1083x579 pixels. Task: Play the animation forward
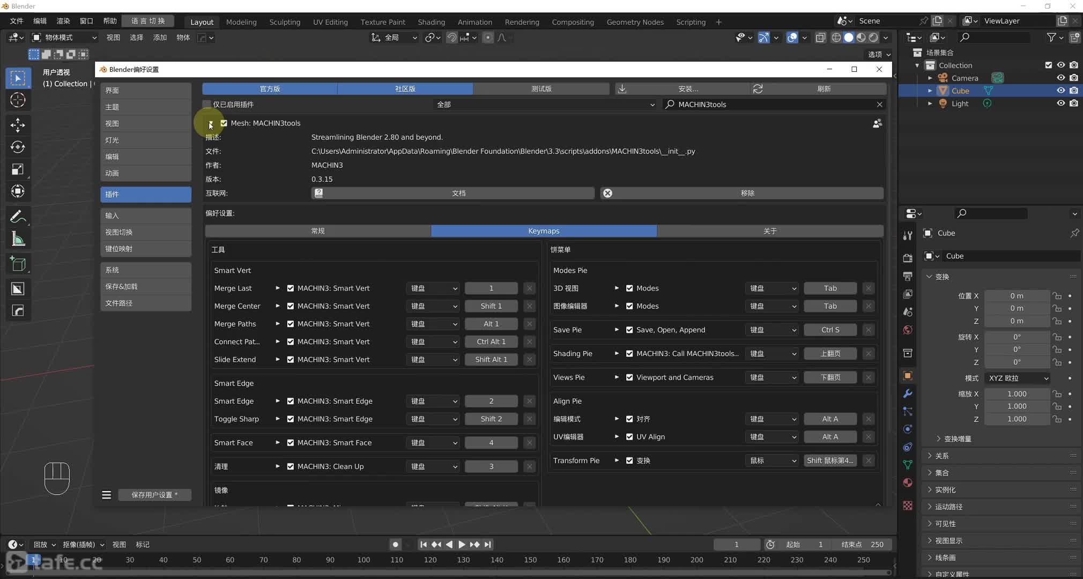tap(462, 544)
